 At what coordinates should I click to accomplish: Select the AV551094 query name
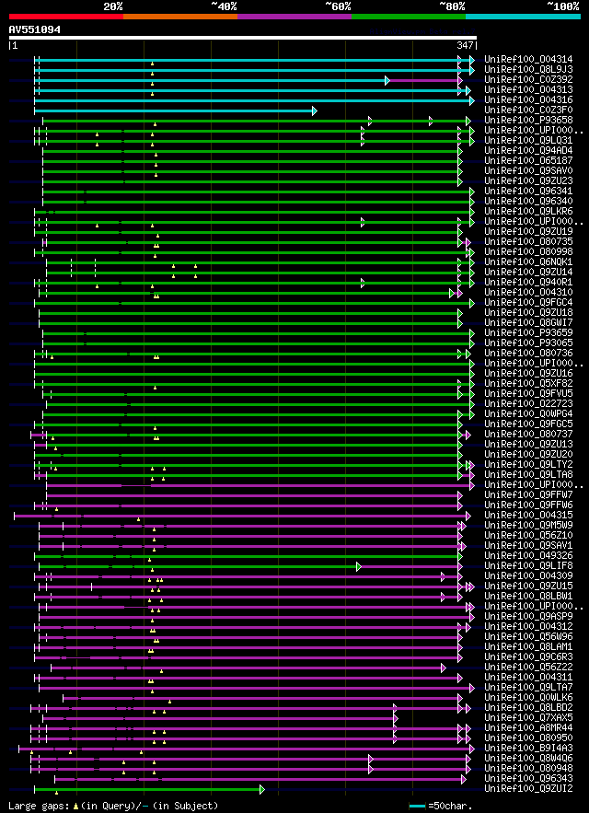coord(34,30)
